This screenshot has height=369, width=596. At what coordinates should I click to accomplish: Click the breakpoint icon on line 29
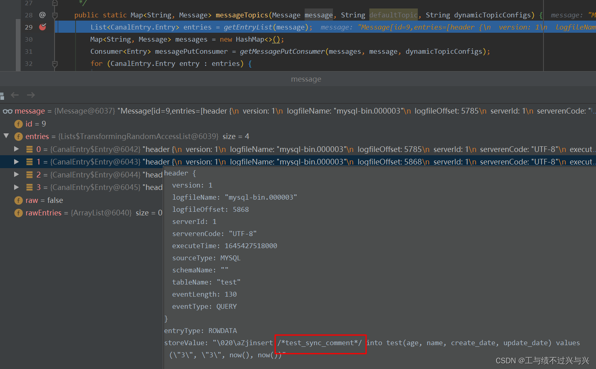point(42,27)
